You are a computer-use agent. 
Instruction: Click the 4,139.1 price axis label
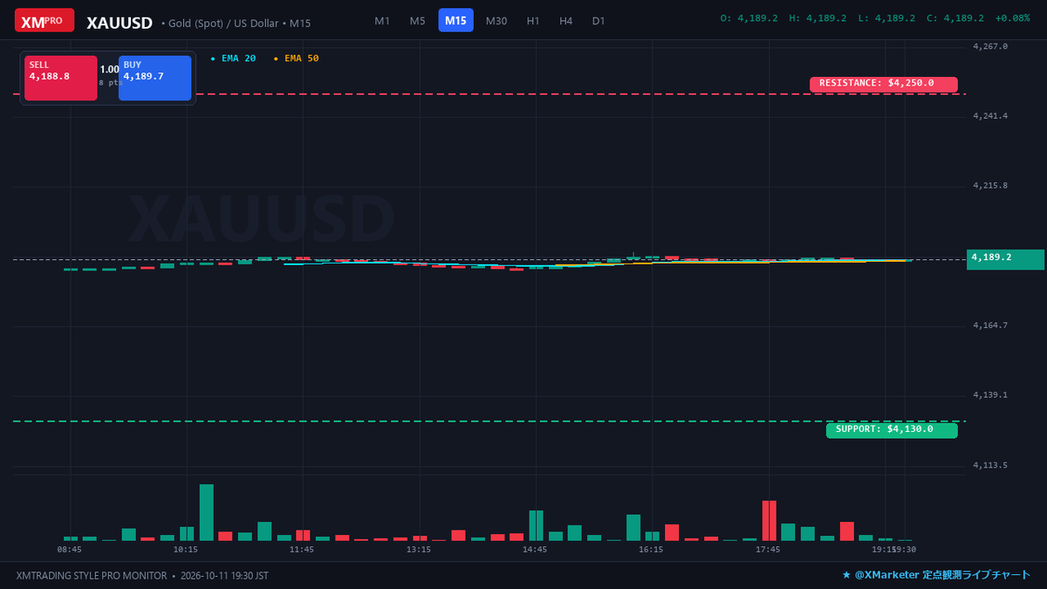(990, 395)
